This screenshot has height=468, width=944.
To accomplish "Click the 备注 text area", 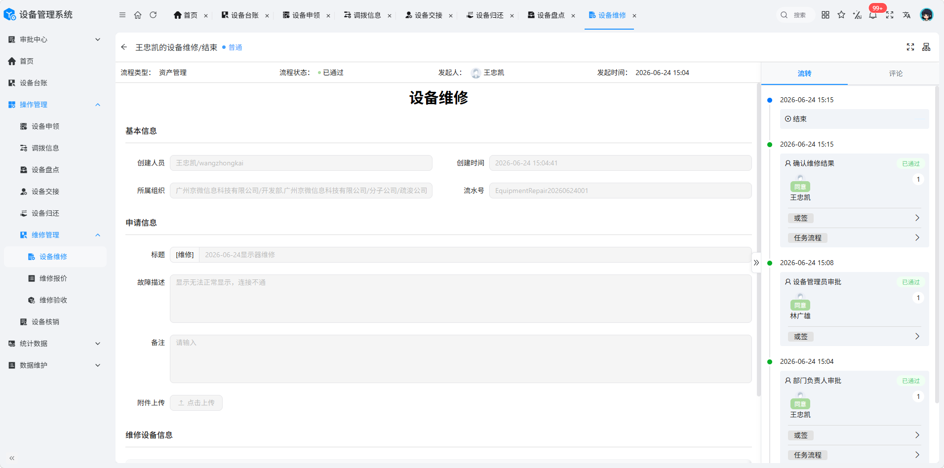I will pyautogui.click(x=461, y=359).
